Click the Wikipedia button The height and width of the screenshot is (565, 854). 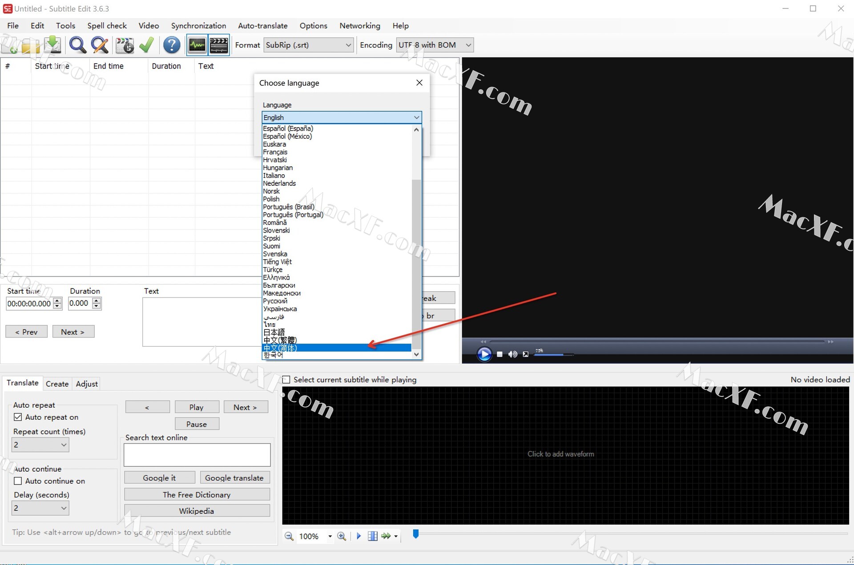click(197, 511)
